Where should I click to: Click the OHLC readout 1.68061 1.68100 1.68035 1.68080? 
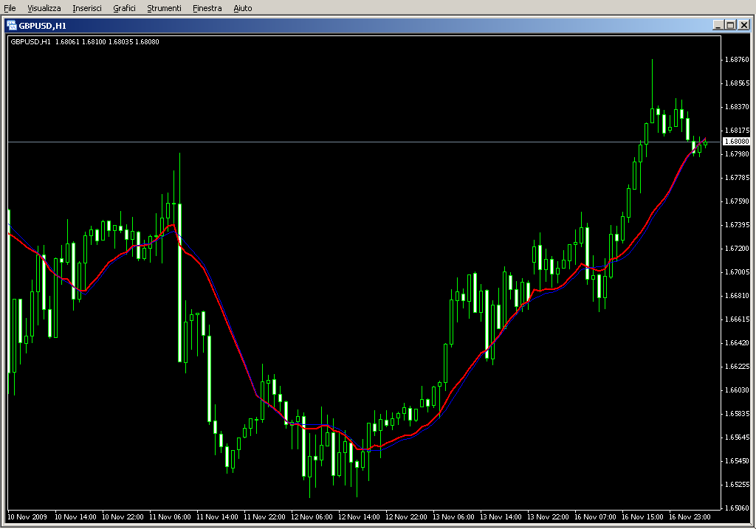pyautogui.click(x=107, y=42)
